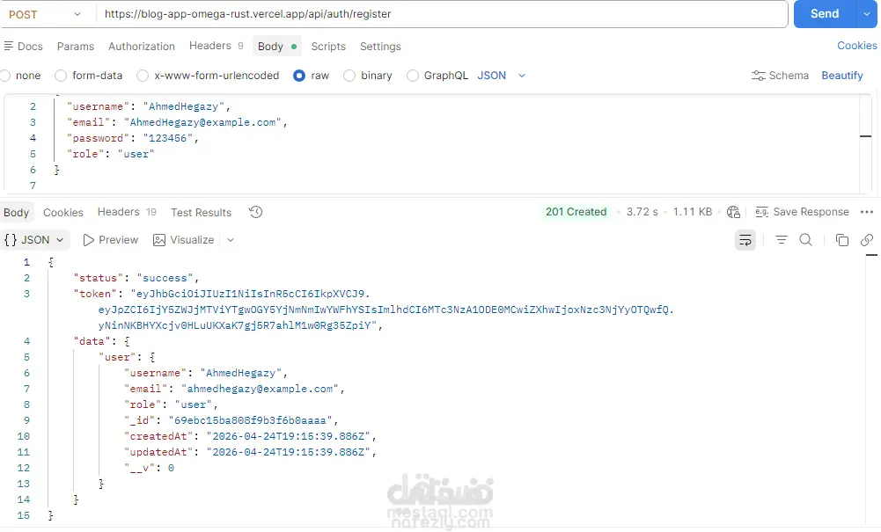The width and height of the screenshot is (881, 532).
Task: Open request Body tab
Action: [x=277, y=46]
